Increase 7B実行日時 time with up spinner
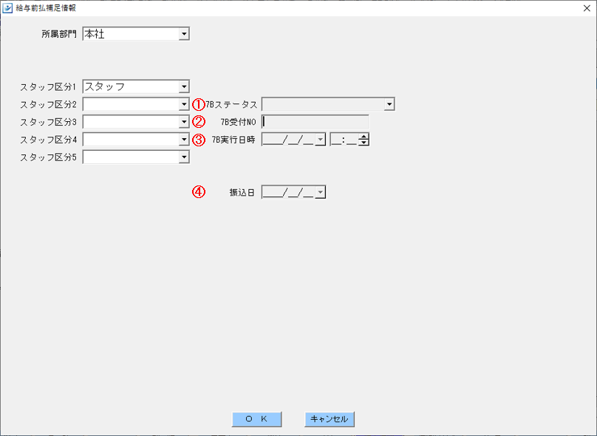Screen dimensions: 597x436 point(364,137)
